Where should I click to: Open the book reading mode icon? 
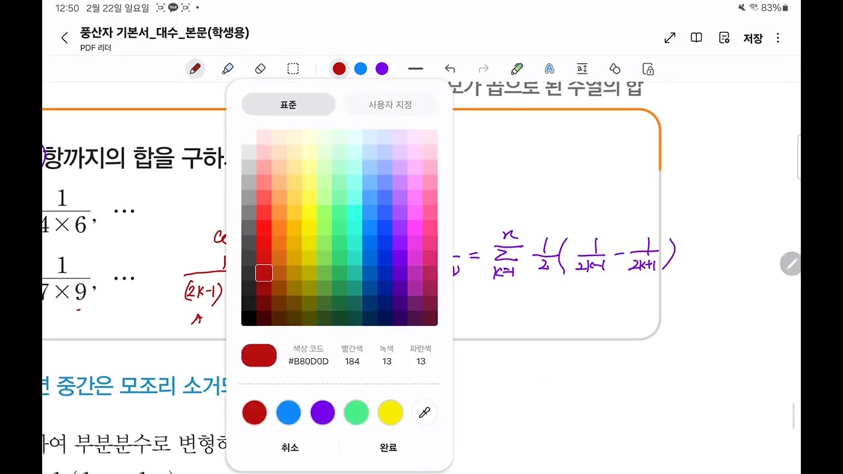tap(696, 38)
